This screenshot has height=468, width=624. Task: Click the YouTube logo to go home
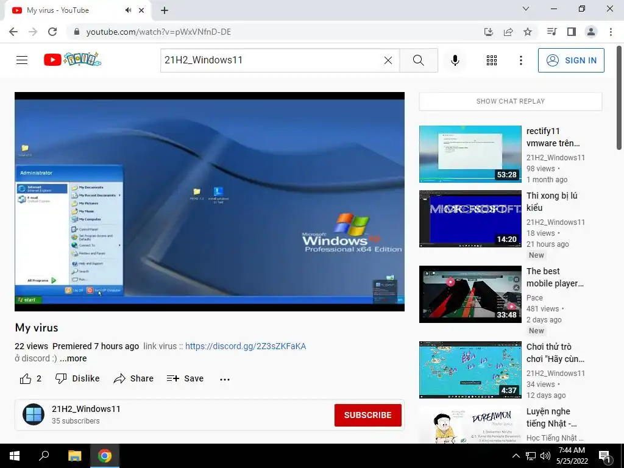pos(73,60)
